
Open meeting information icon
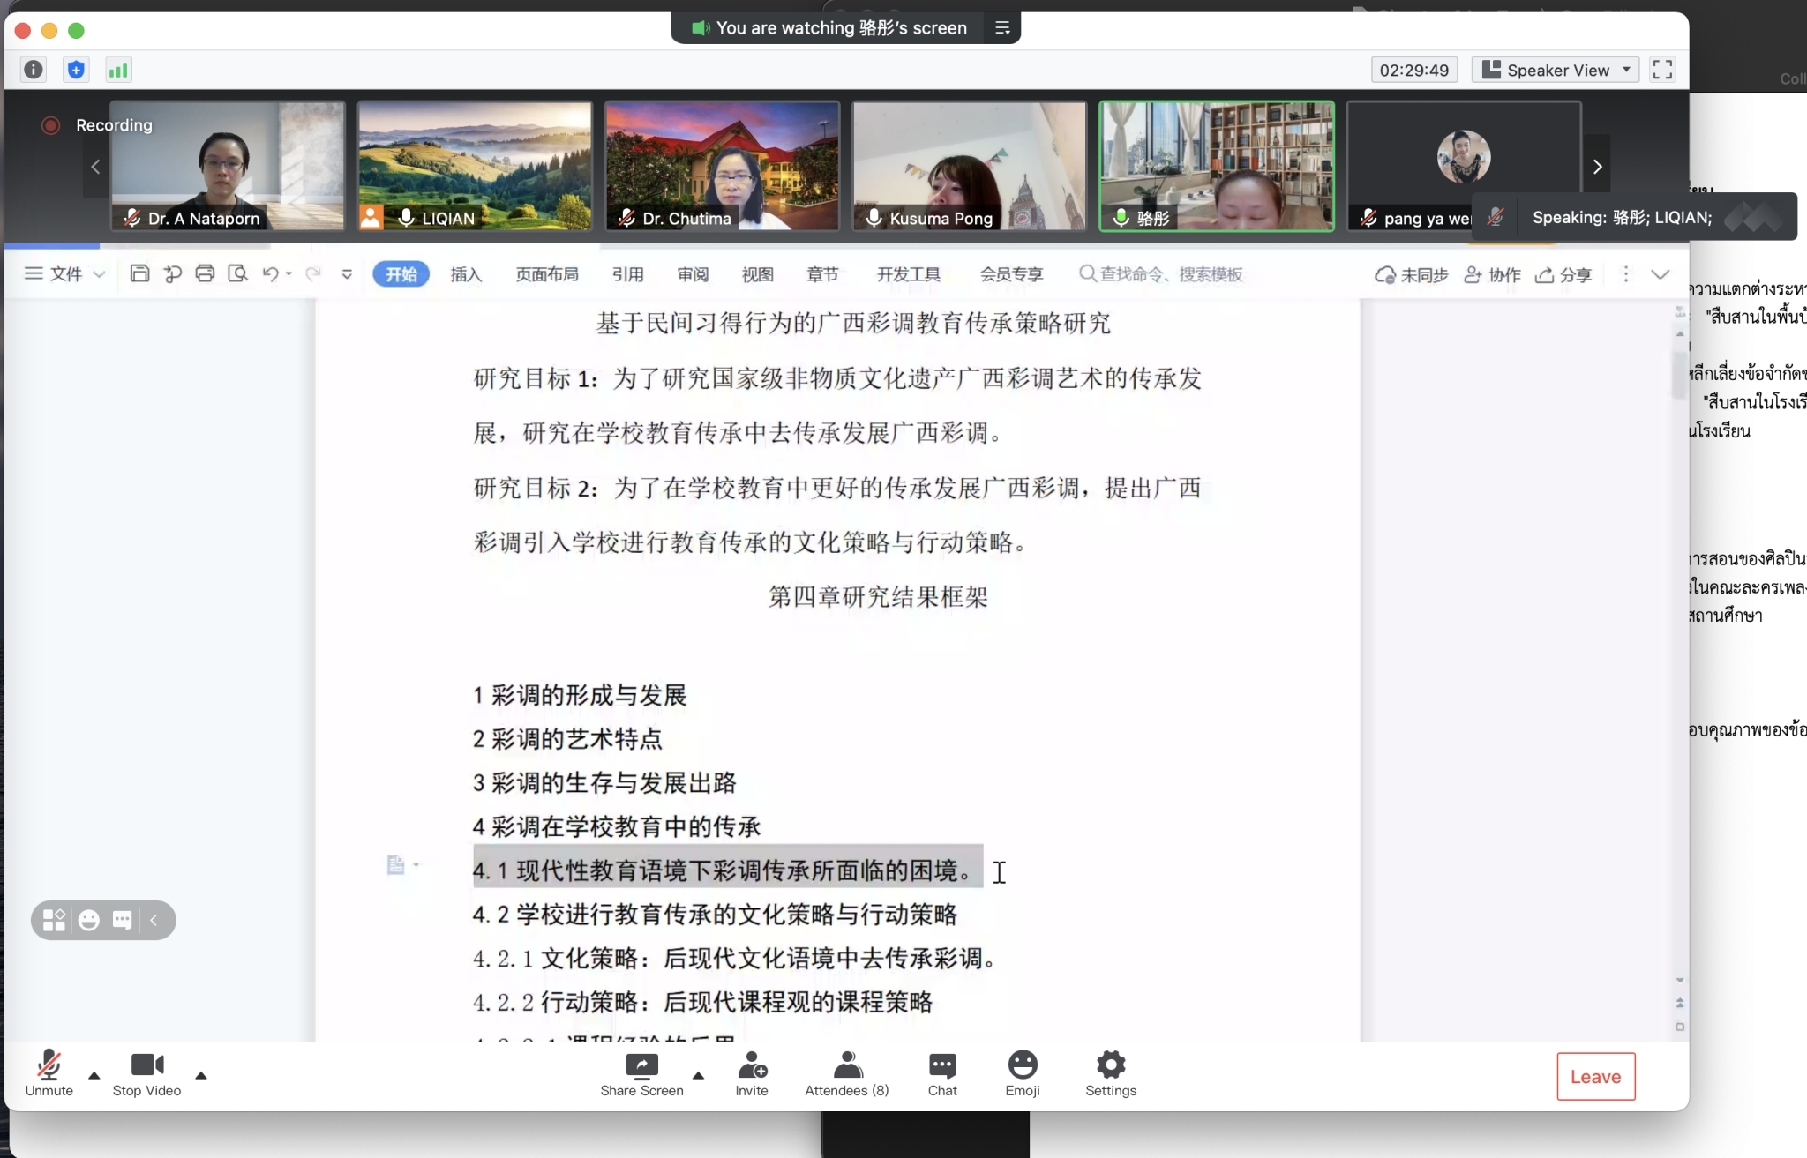[x=34, y=70]
